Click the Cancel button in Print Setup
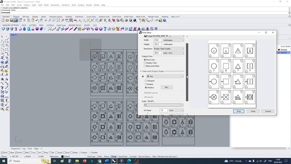Screen dimensions: 291x164 tap(268, 111)
